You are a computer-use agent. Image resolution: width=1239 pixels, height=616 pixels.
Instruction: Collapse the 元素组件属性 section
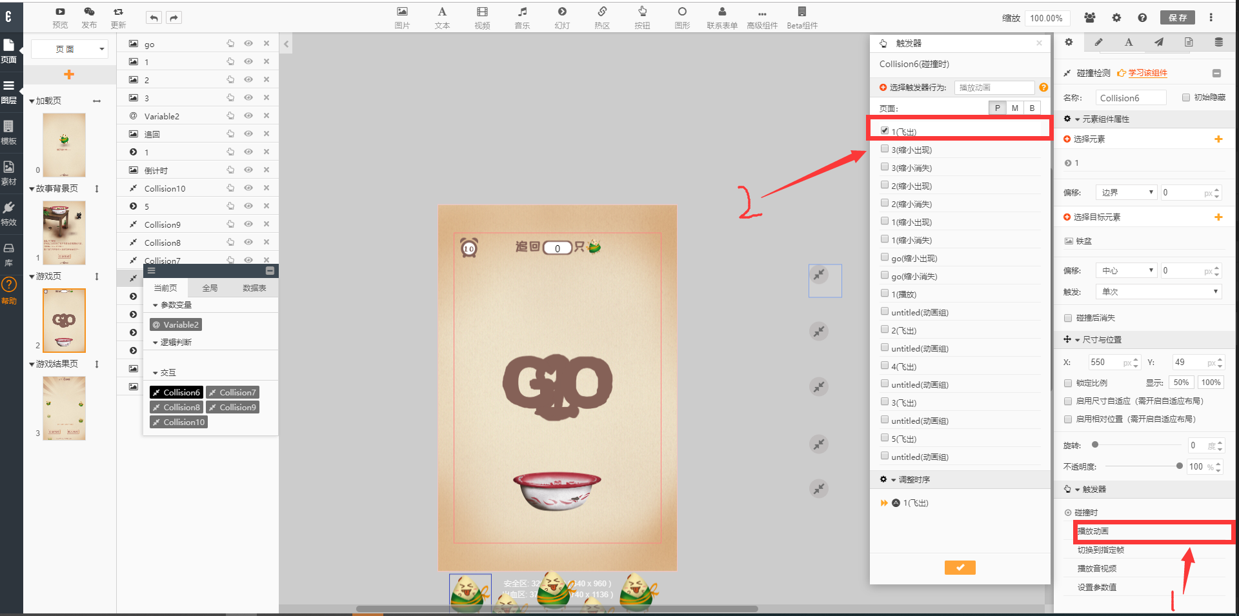tap(1077, 119)
